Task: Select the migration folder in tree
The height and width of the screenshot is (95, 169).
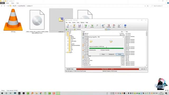Action: coord(73,44)
